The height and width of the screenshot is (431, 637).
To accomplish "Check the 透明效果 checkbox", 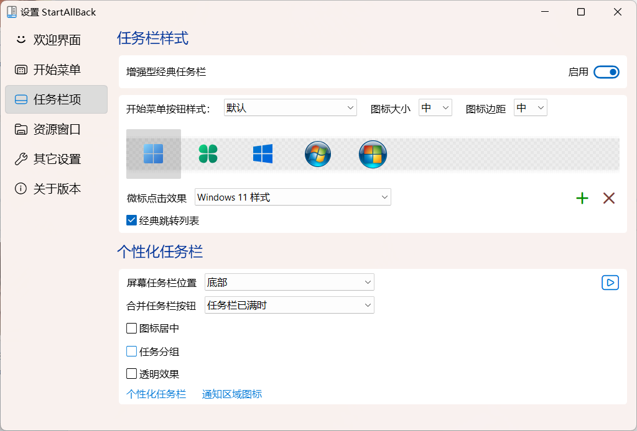I will pos(131,374).
